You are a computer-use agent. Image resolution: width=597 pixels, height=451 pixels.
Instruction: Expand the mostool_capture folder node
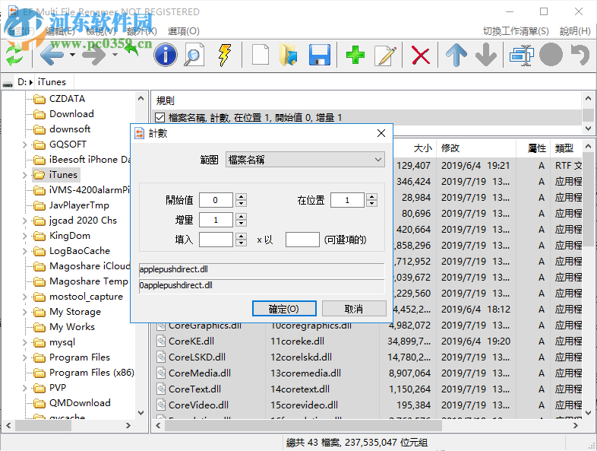[25, 297]
